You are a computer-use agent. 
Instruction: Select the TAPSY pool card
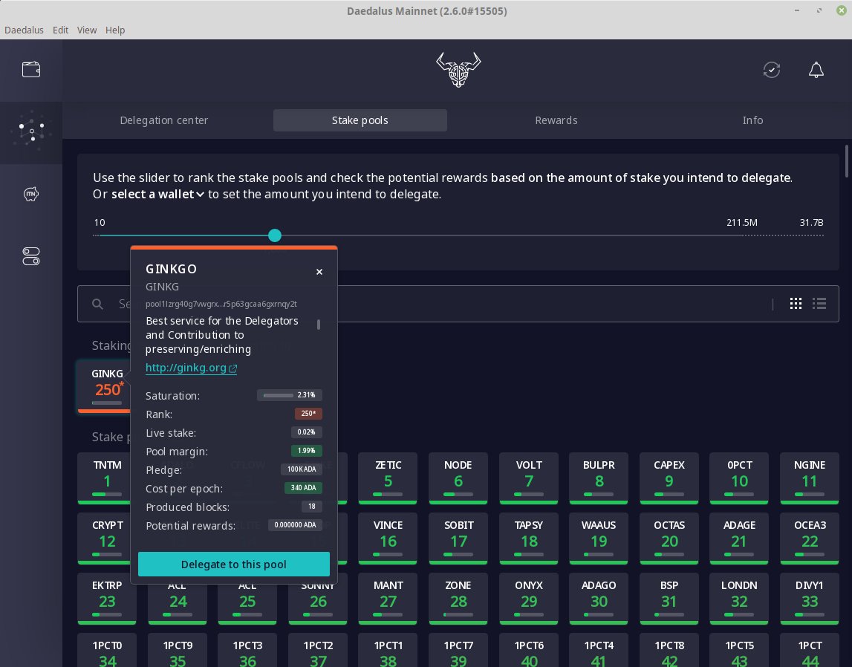tap(529, 539)
